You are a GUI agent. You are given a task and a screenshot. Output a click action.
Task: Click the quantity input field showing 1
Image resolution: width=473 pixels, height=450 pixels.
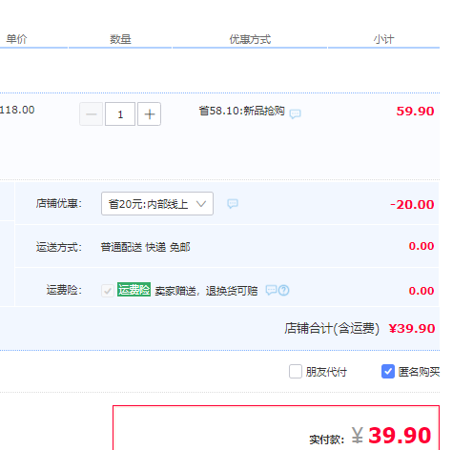120,114
